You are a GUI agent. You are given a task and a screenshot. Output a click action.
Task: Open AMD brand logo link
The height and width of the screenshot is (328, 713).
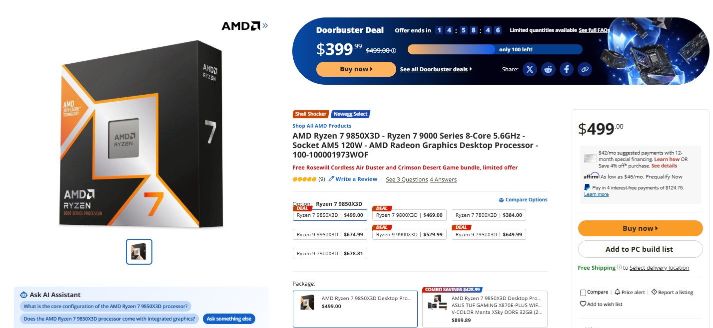click(244, 25)
